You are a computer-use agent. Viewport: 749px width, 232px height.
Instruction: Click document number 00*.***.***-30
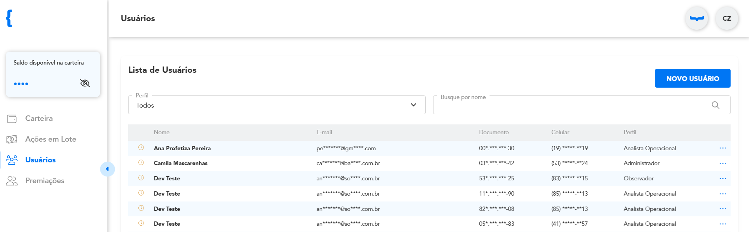497,148
